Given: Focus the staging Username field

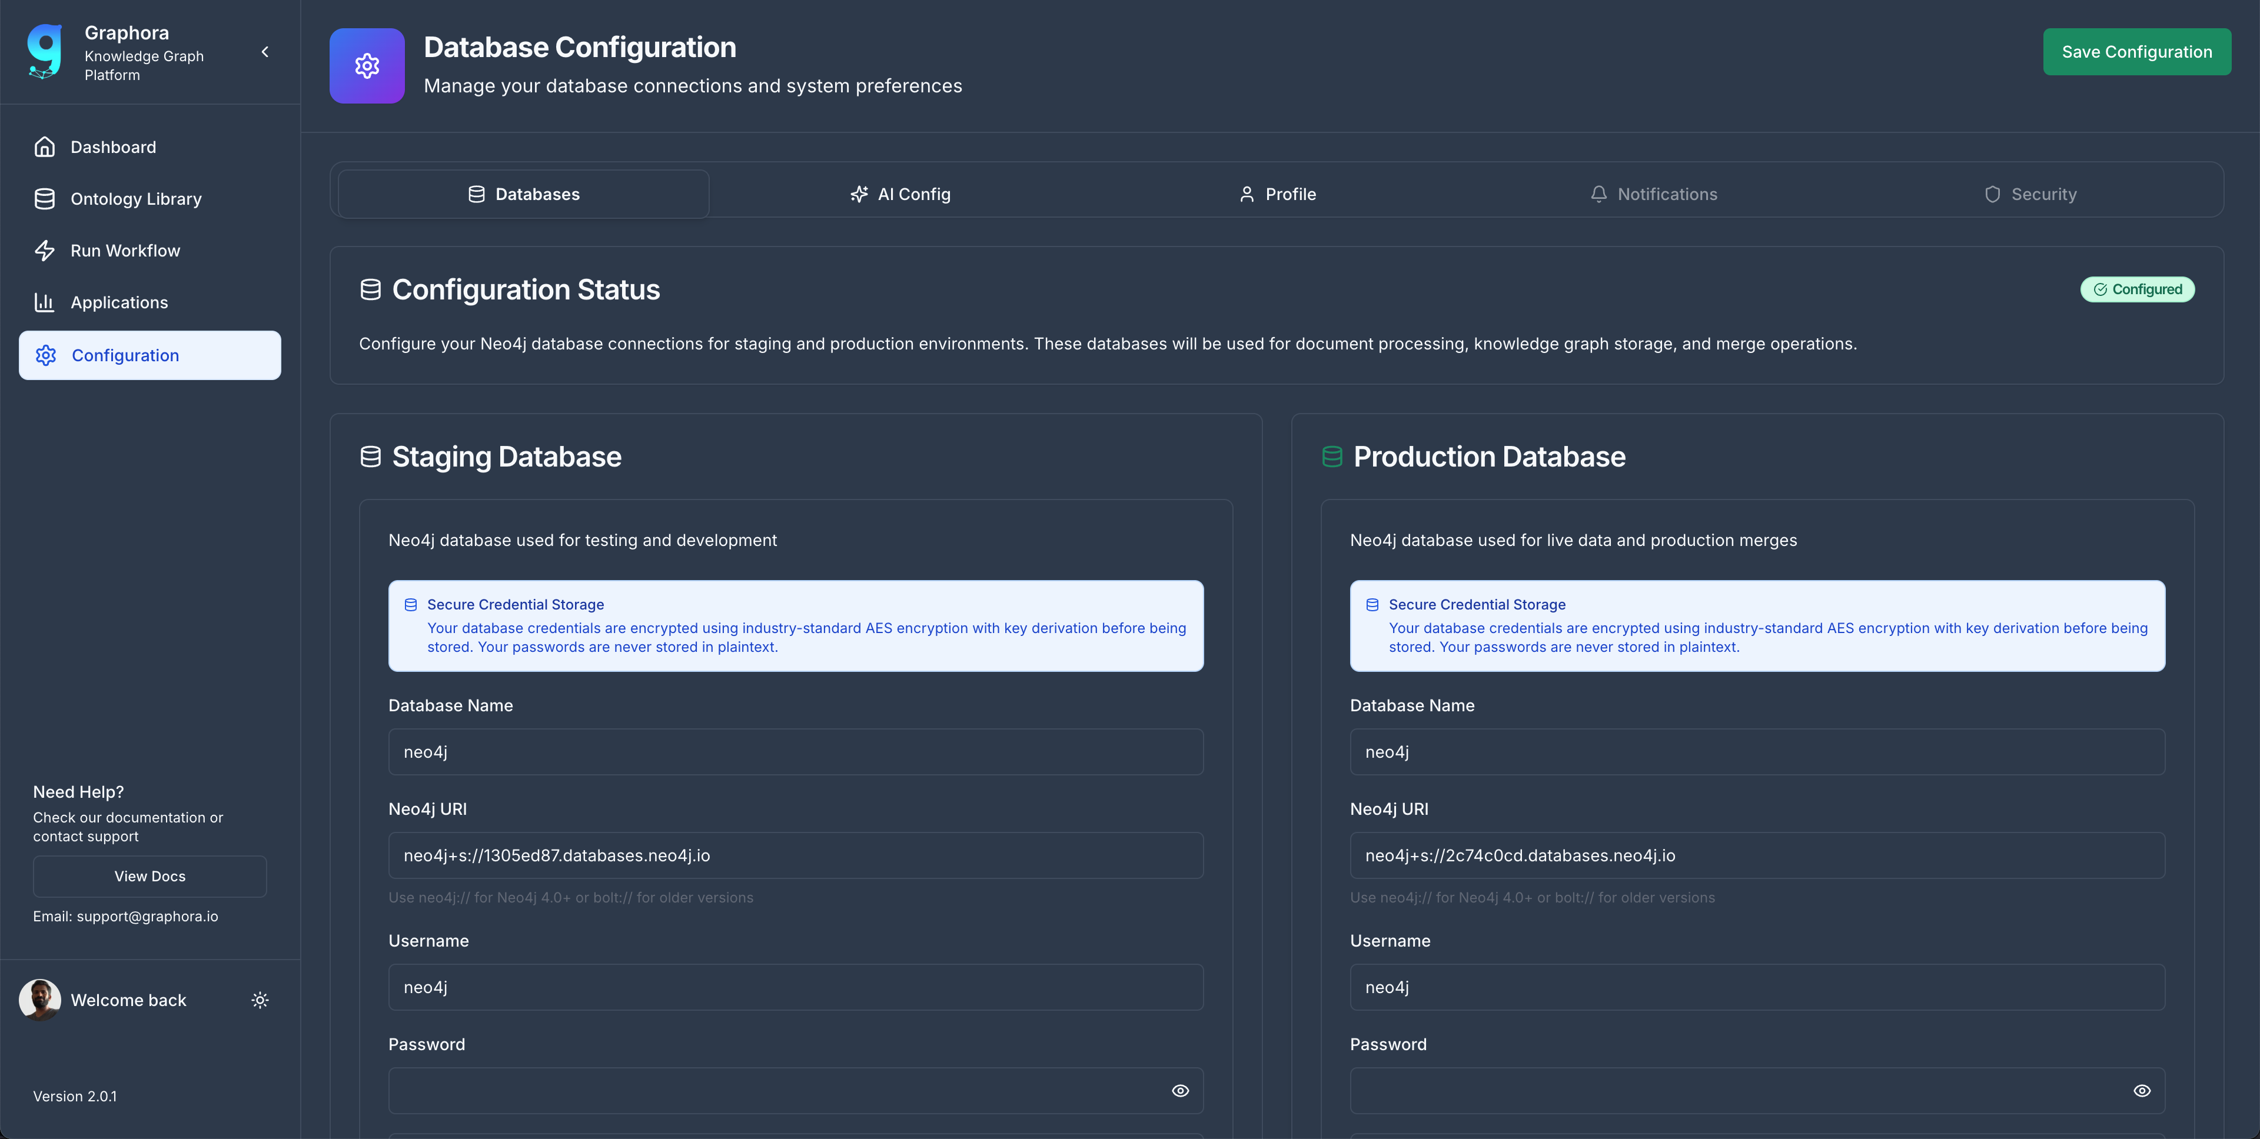Looking at the screenshot, I should [796, 987].
